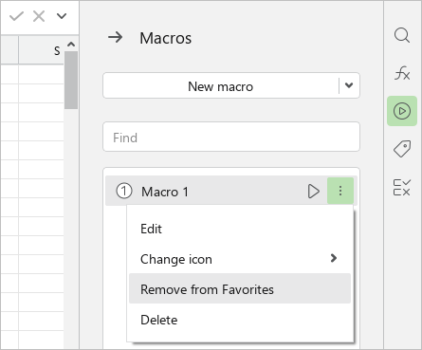Screen dimensions: 422x350
Task: Create a New macro
Action: point(221,86)
